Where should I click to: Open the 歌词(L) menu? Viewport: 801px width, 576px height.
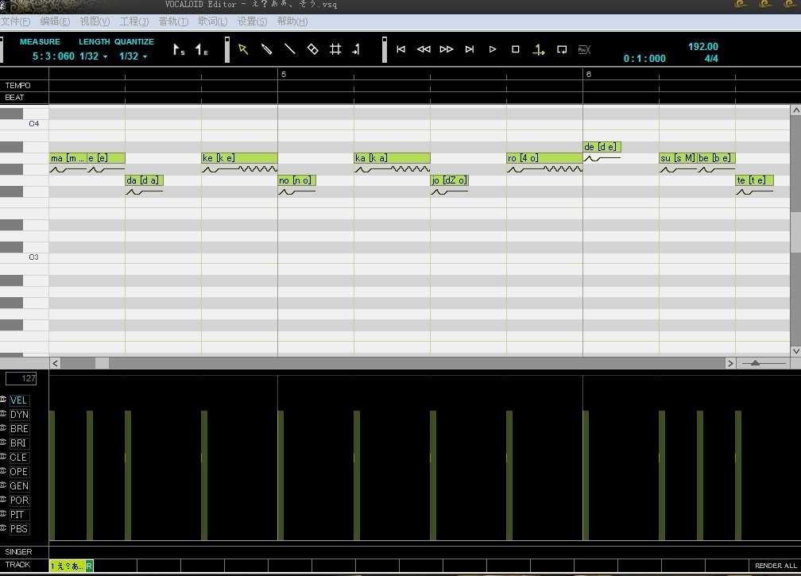212,21
